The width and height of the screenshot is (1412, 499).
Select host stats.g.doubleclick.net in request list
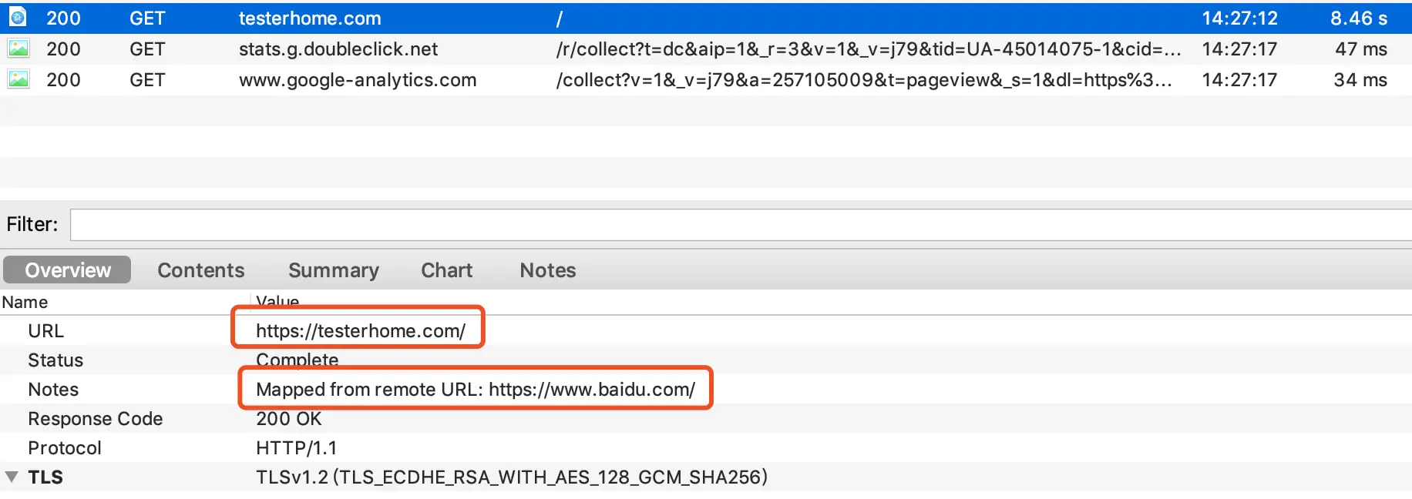point(338,49)
